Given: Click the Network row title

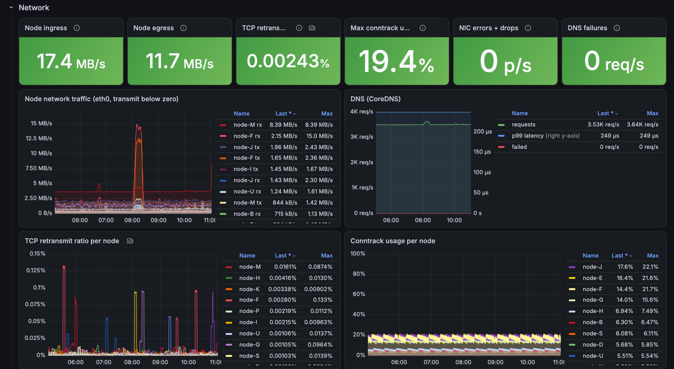Looking at the screenshot, I should (34, 8).
